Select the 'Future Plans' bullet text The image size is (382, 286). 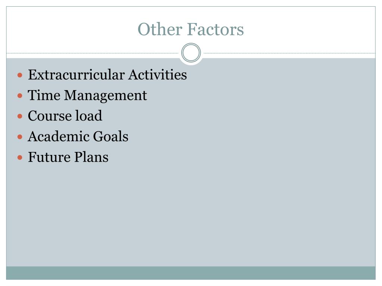(68, 157)
